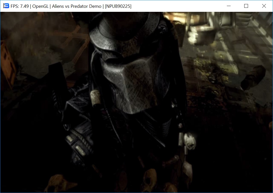This screenshot has height=193, width=273.
Task: Close the Aliens vs Predator Demo window
Action: point(264,6)
